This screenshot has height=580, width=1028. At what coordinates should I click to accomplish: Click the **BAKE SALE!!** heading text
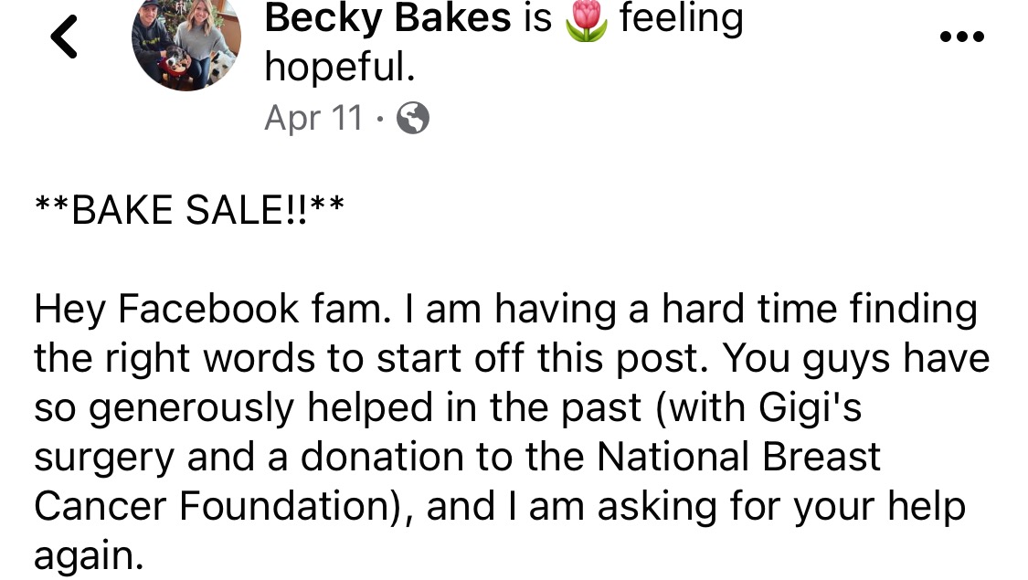pos(189,212)
